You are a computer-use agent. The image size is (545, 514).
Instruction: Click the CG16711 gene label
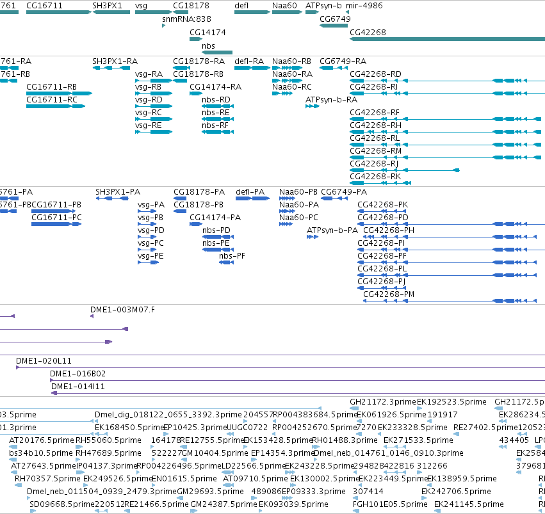(44, 6)
